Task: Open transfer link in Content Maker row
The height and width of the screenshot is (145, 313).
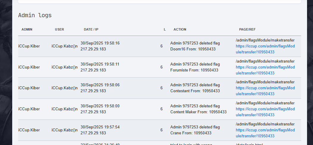Action: (x=265, y=112)
